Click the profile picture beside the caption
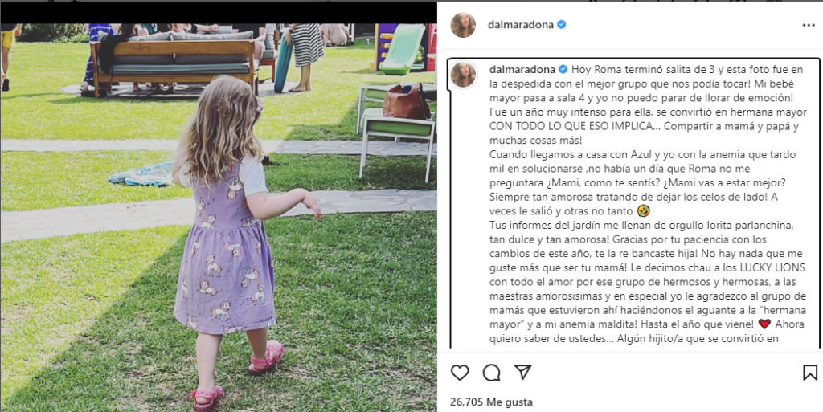This screenshot has width=823, height=412. [x=463, y=75]
